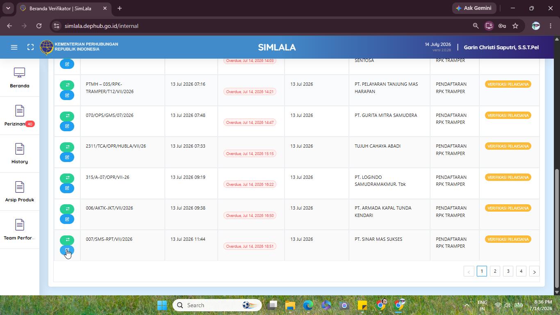Image resolution: width=560 pixels, height=315 pixels.
Task: Open Team Performance in the sidebar
Action: (x=19, y=230)
